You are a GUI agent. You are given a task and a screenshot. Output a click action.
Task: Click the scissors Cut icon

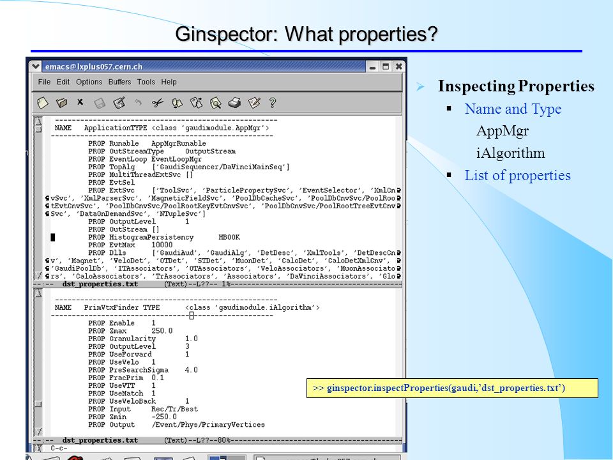(x=157, y=103)
